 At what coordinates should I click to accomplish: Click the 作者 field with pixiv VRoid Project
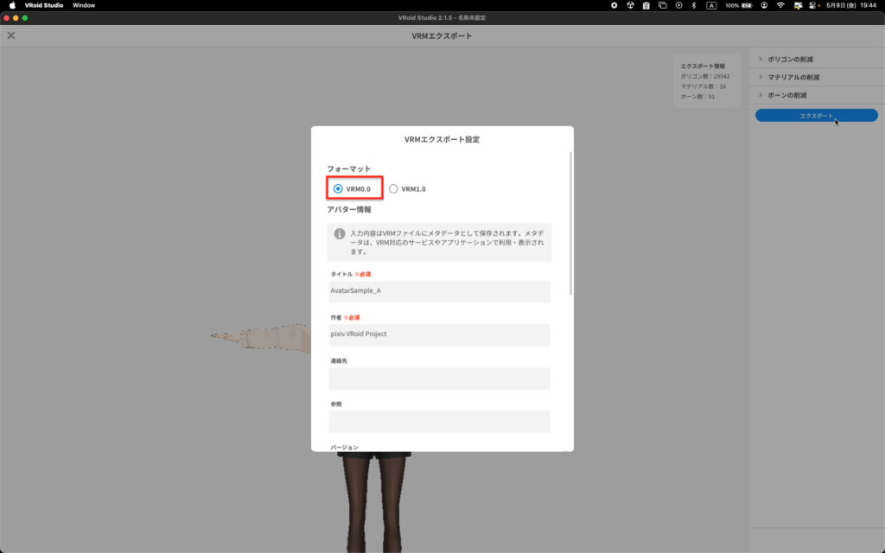[x=439, y=334]
